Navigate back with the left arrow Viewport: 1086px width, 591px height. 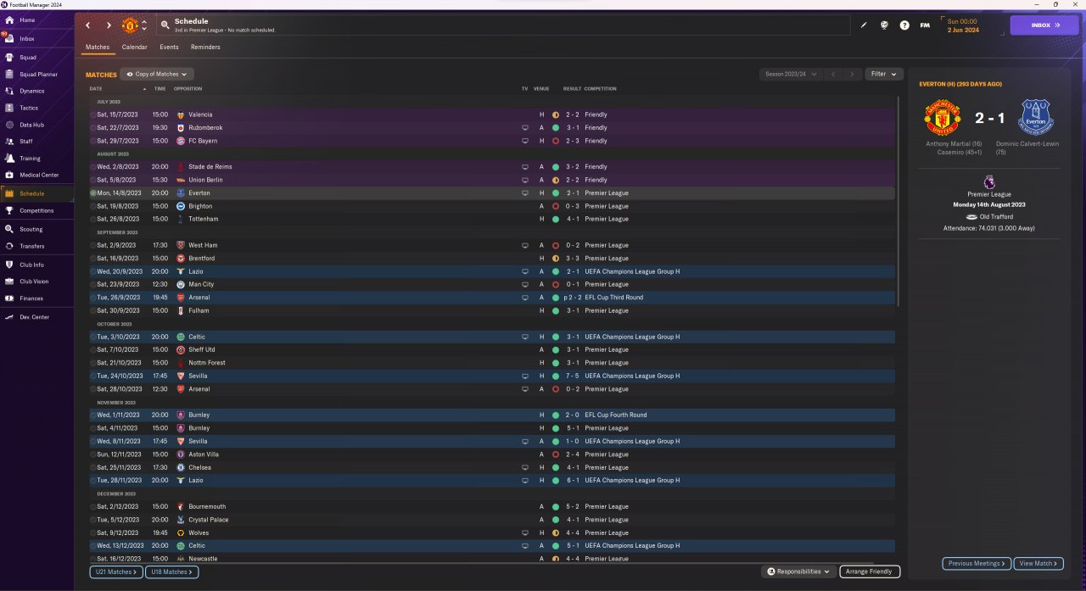[x=87, y=25]
